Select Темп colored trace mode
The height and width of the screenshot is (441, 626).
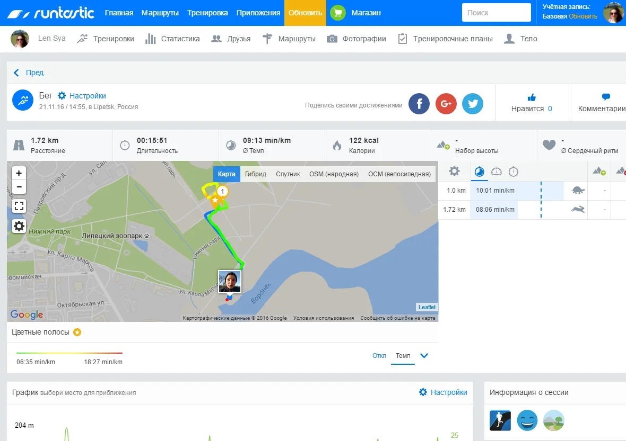coord(403,356)
